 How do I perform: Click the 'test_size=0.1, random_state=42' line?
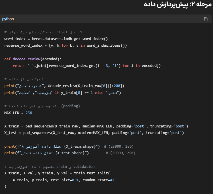click(x=64, y=180)
